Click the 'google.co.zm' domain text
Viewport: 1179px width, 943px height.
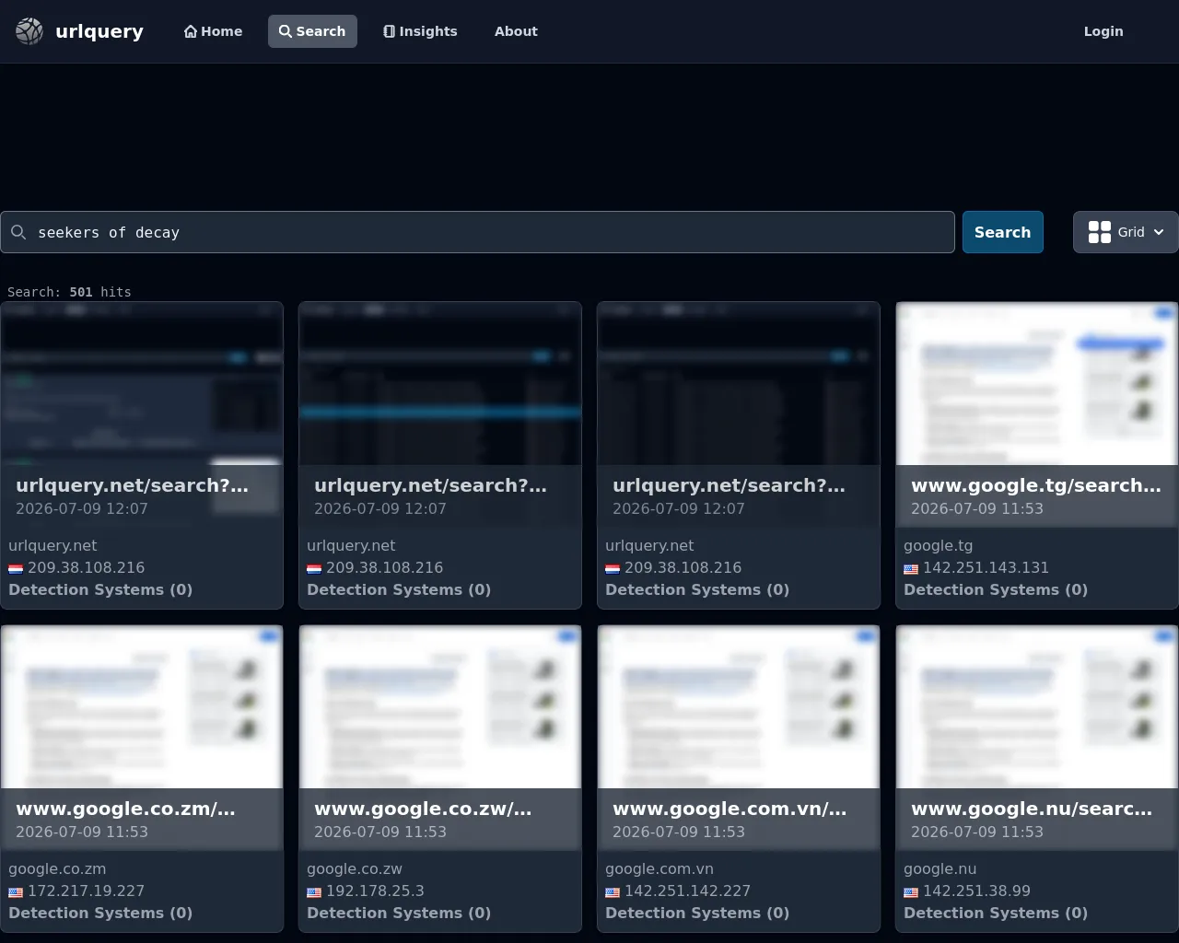(57, 869)
